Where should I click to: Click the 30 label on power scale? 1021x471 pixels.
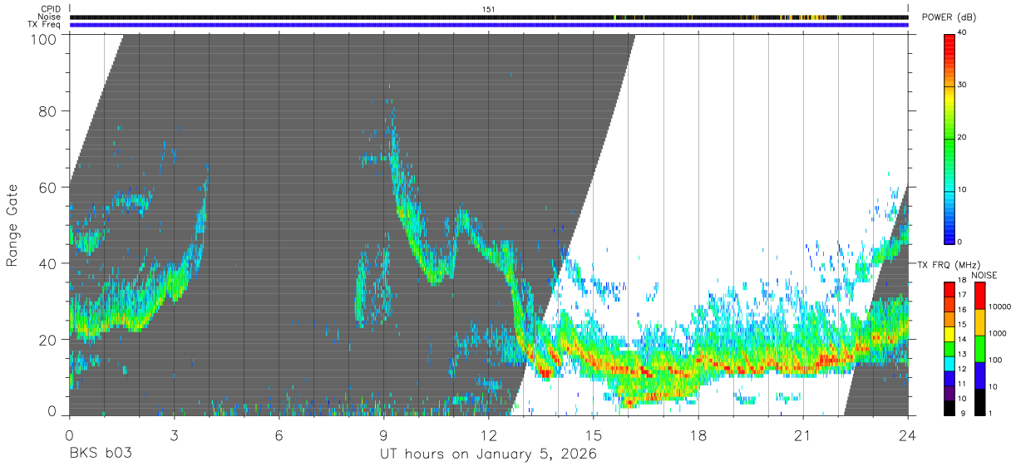click(x=961, y=85)
